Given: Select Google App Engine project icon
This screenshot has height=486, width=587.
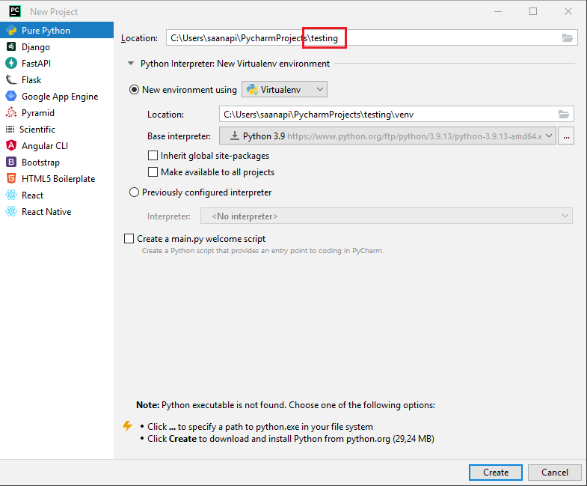Looking at the screenshot, I should [x=11, y=97].
